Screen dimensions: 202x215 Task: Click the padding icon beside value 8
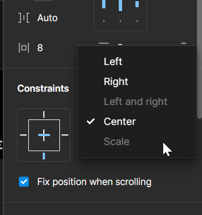(x=24, y=48)
